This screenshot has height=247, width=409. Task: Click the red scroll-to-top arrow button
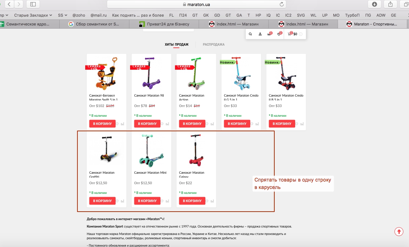[x=399, y=231]
